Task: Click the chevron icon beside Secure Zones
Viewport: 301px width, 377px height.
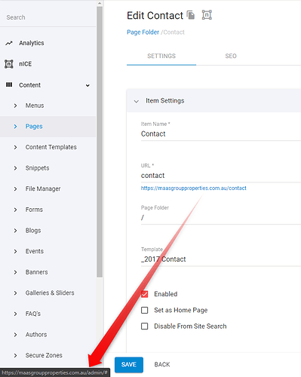Action: (15, 355)
